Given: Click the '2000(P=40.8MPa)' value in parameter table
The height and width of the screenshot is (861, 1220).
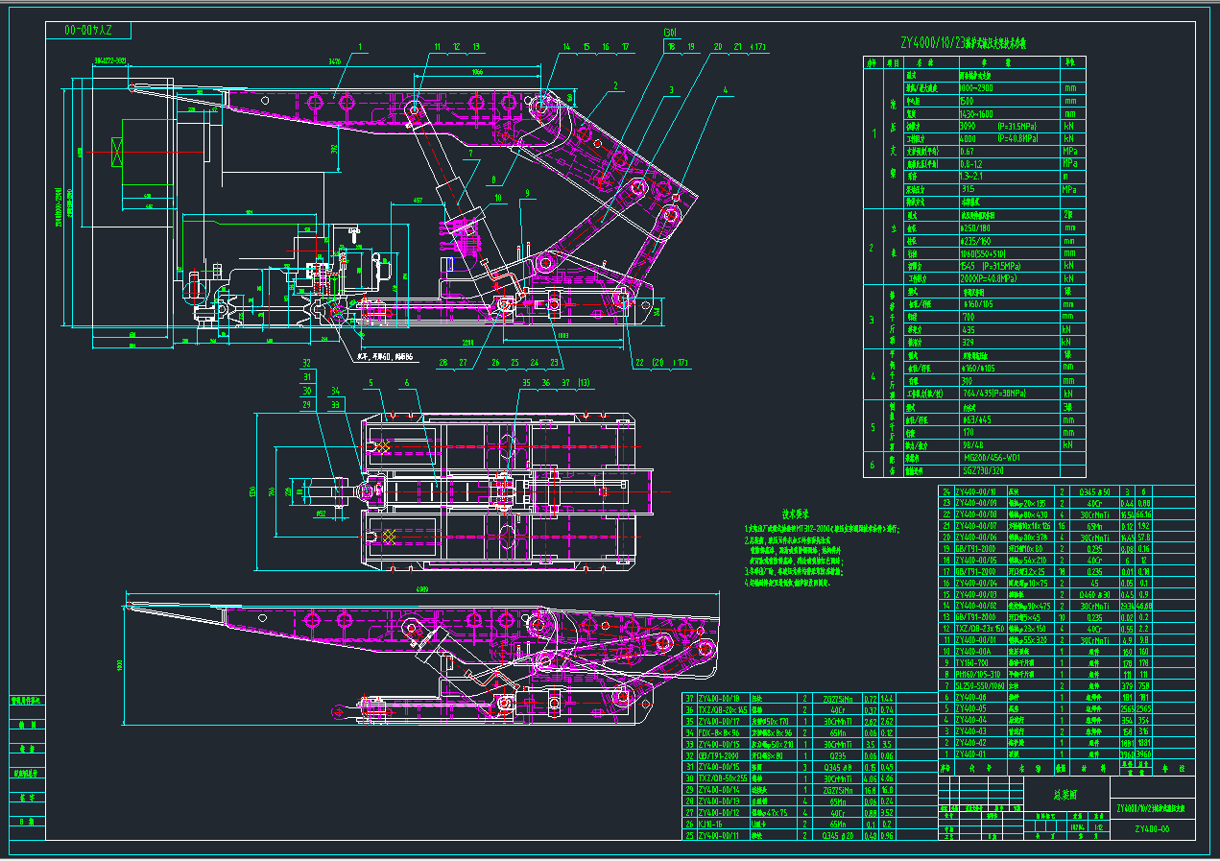Looking at the screenshot, I should click(x=989, y=278).
